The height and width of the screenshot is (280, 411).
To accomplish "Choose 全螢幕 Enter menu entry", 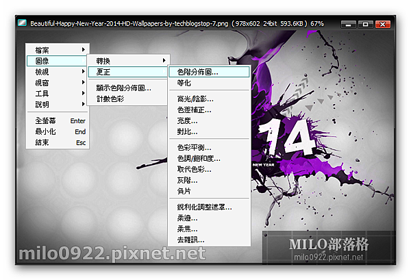I will pos(58,120).
